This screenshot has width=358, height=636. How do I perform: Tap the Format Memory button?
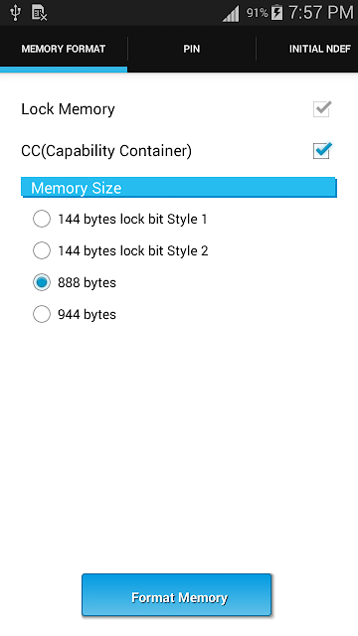(x=177, y=595)
